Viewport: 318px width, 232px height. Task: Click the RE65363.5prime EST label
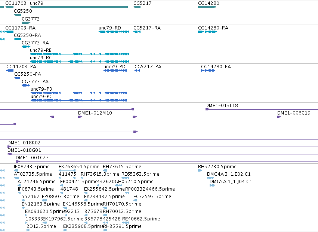pyautogui.click(x=140, y=174)
